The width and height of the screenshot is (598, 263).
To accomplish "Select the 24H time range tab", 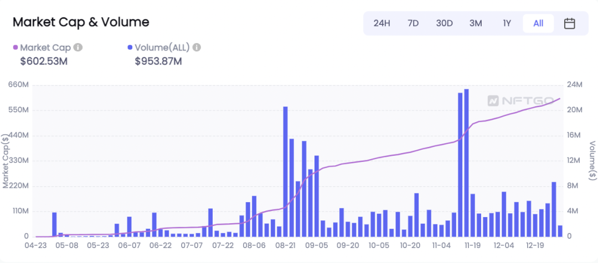I will (382, 23).
